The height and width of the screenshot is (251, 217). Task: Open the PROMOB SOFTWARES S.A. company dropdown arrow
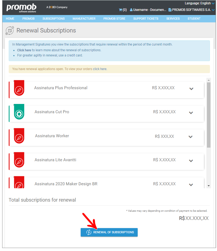click(213, 10)
